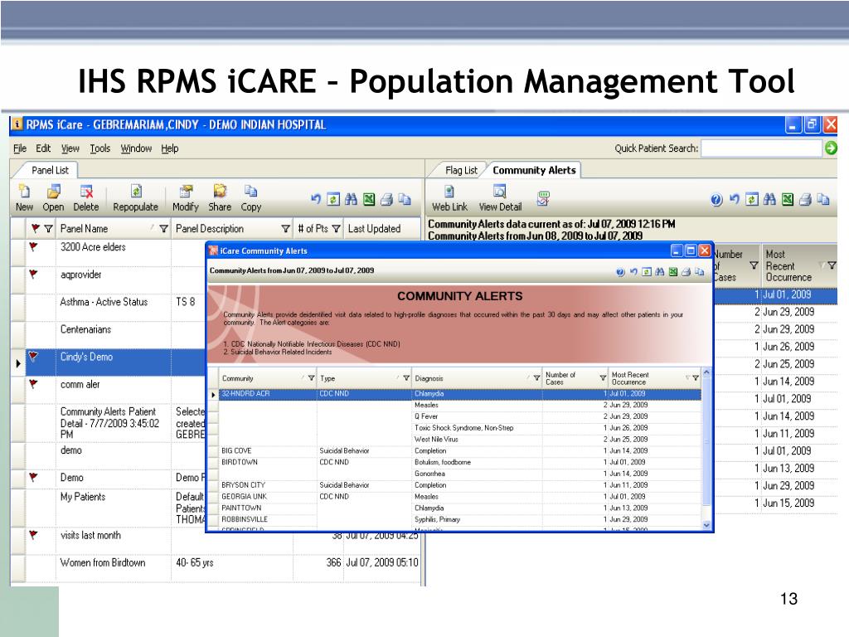Click the popup scrollbar down arrow
The width and height of the screenshot is (849, 637).
[706, 525]
